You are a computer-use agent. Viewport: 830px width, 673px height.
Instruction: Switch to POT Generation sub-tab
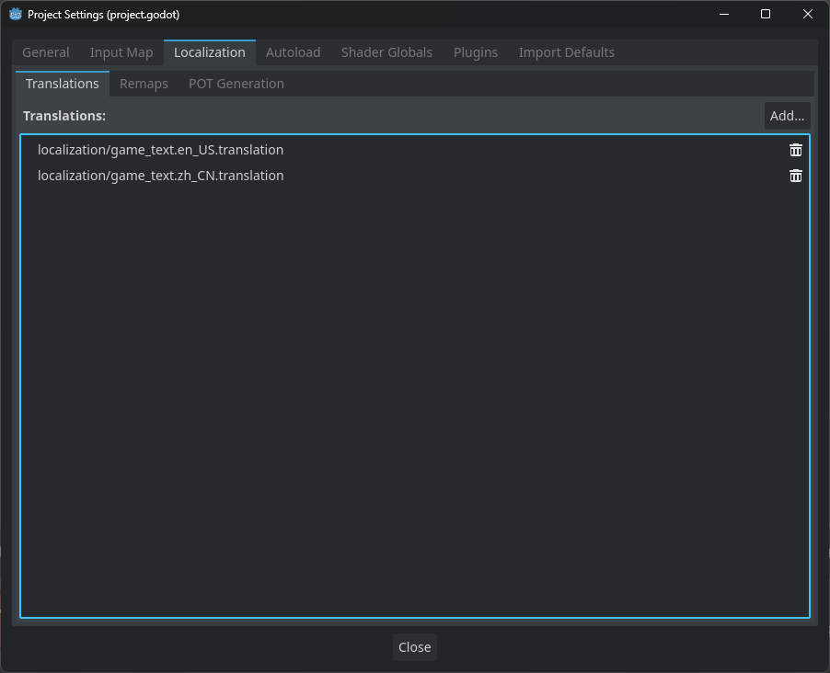coord(236,84)
